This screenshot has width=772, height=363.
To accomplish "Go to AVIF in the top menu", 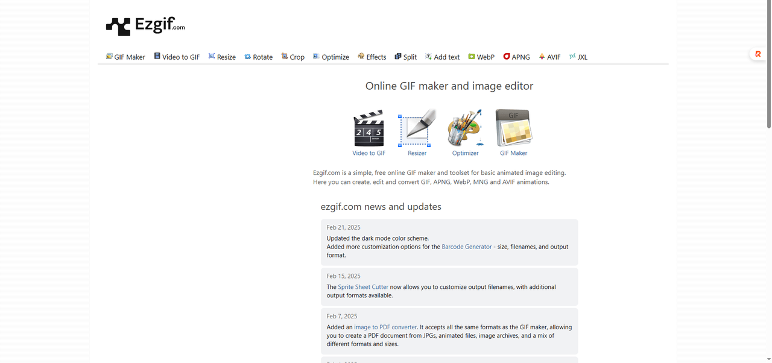I will coord(549,57).
